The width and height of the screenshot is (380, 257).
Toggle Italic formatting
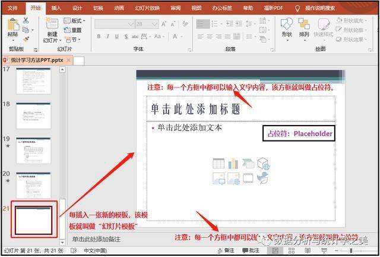tap(107, 36)
